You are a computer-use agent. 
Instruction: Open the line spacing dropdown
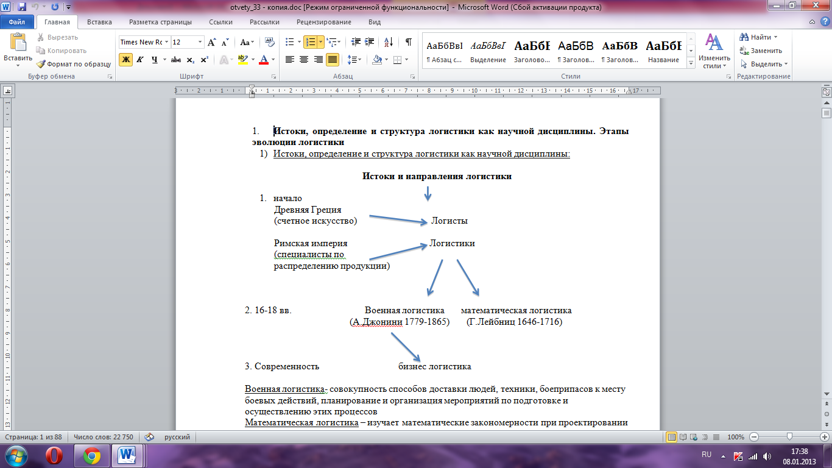point(355,60)
